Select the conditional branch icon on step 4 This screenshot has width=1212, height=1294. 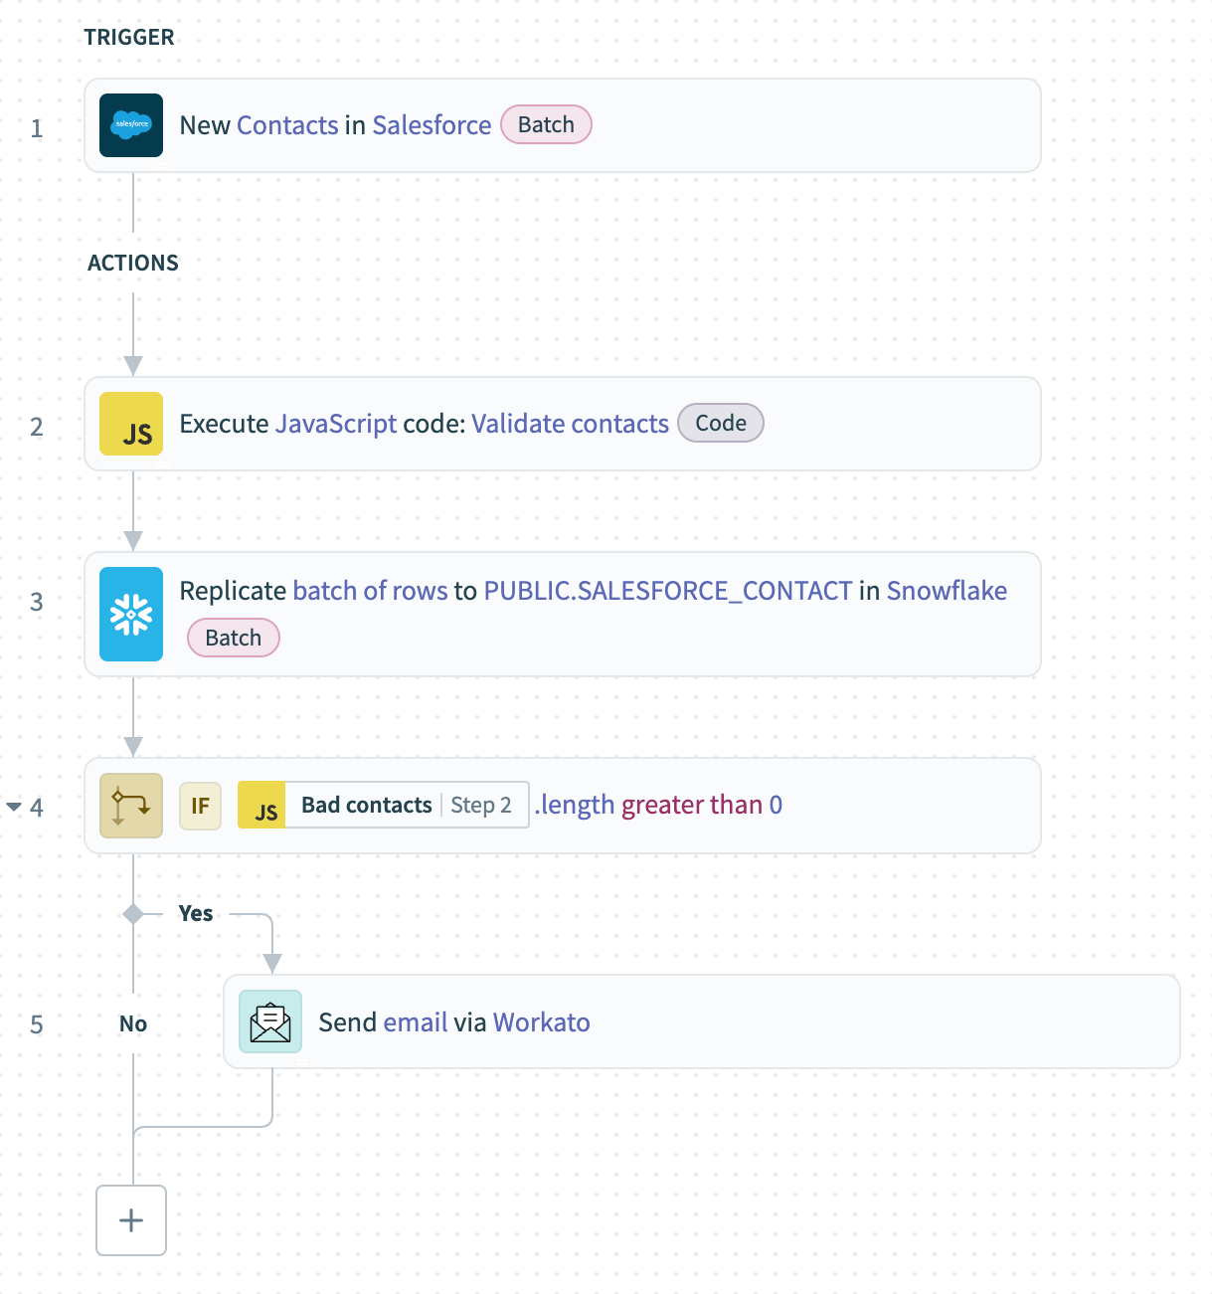(x=130, y=806)
